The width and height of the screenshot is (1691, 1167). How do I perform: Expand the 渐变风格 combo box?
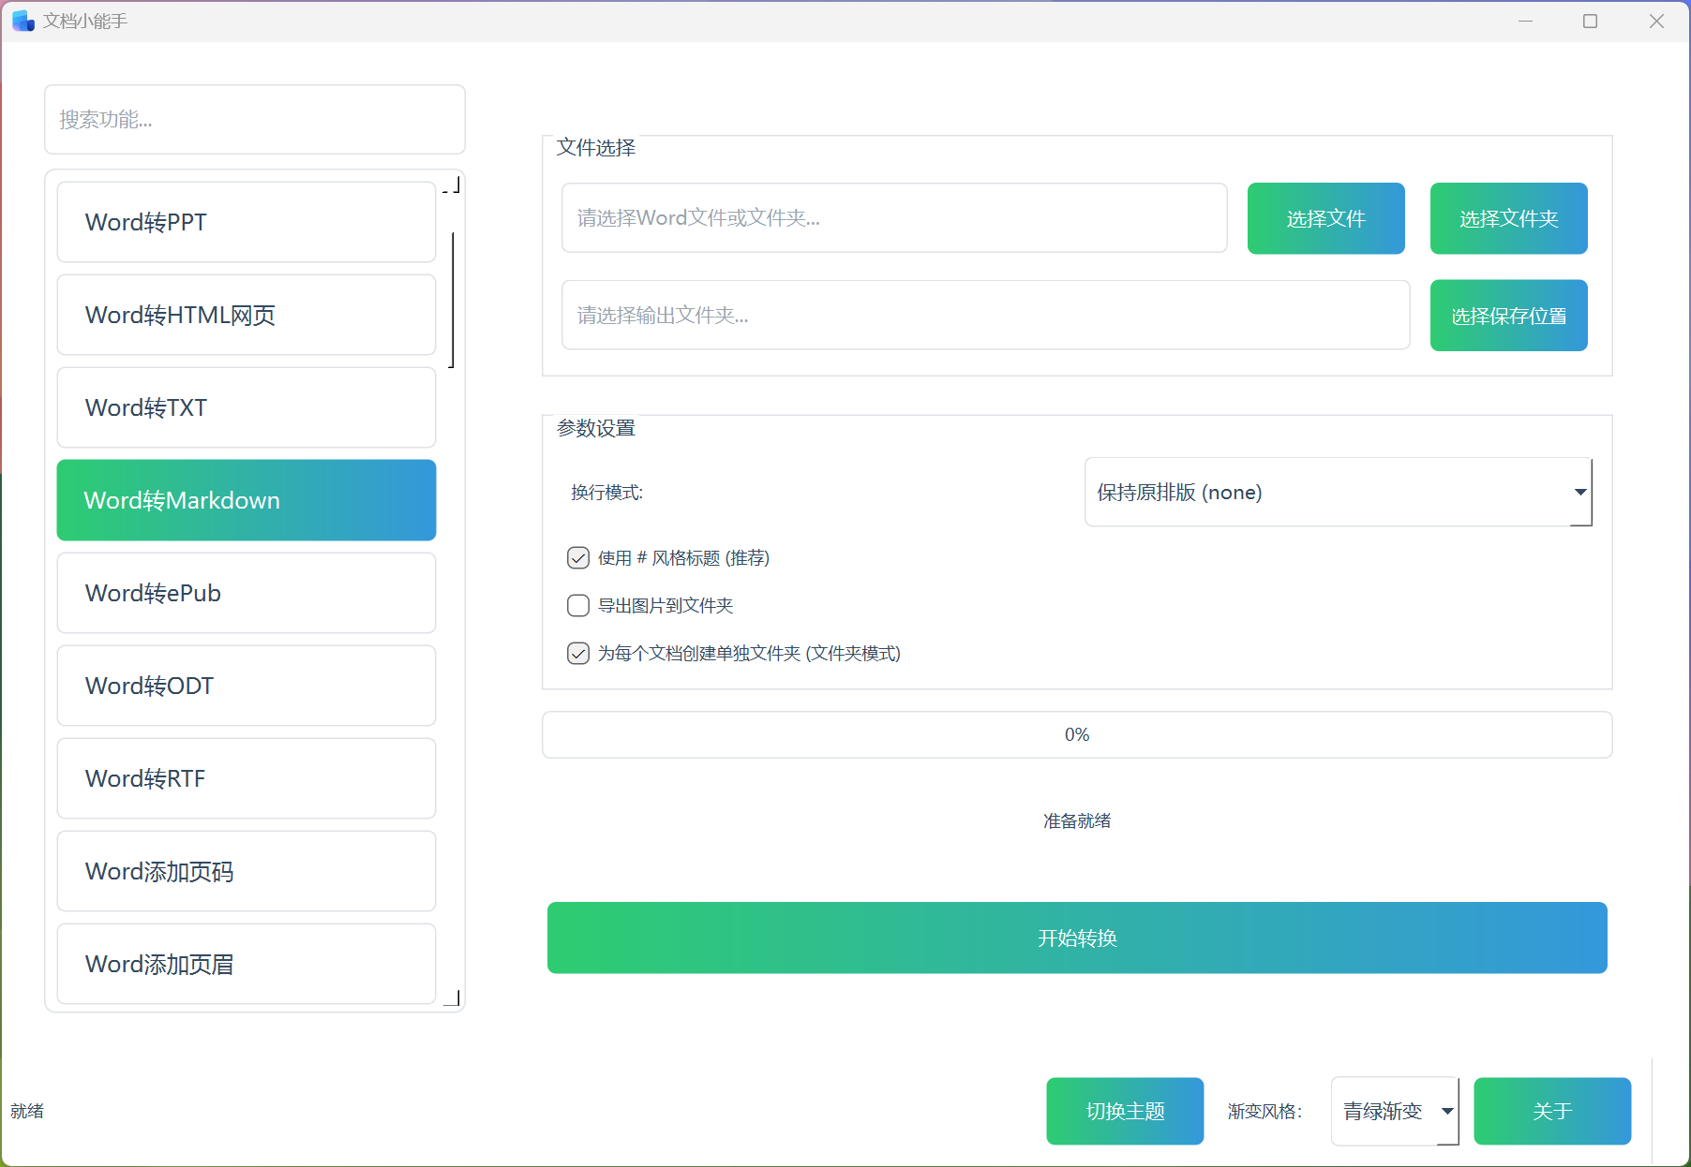(1394, 1112)
